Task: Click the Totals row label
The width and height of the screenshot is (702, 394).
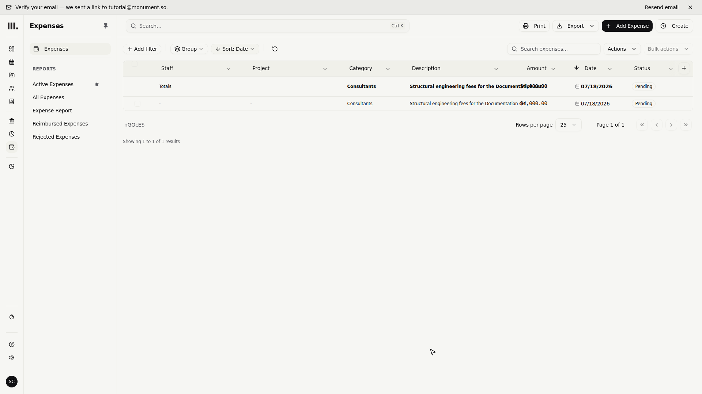Action: [x=165, y=86]
